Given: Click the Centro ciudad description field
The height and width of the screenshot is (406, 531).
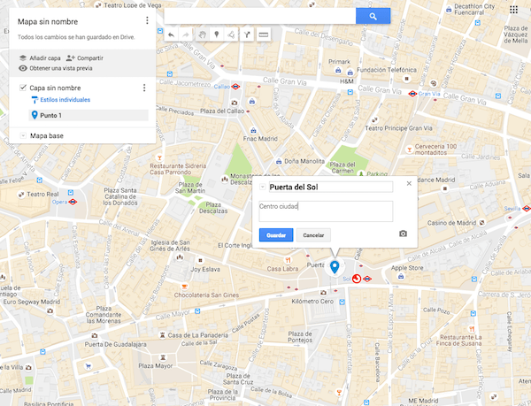Looking at the screenshot, I should click(x=326, y=211).
